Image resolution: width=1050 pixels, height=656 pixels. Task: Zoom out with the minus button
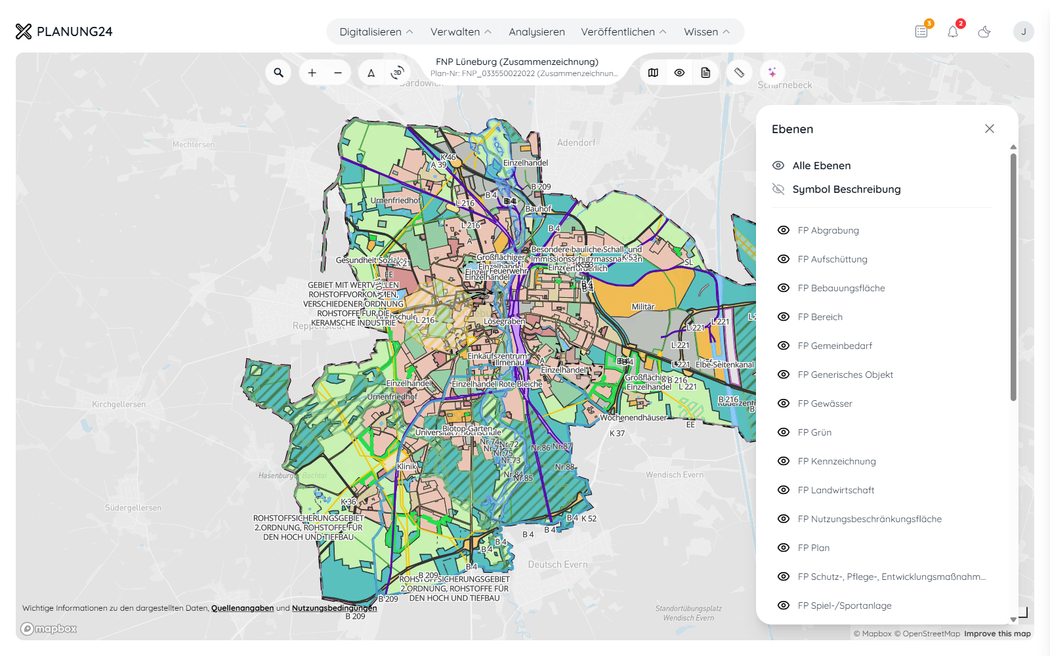[338, 73]
